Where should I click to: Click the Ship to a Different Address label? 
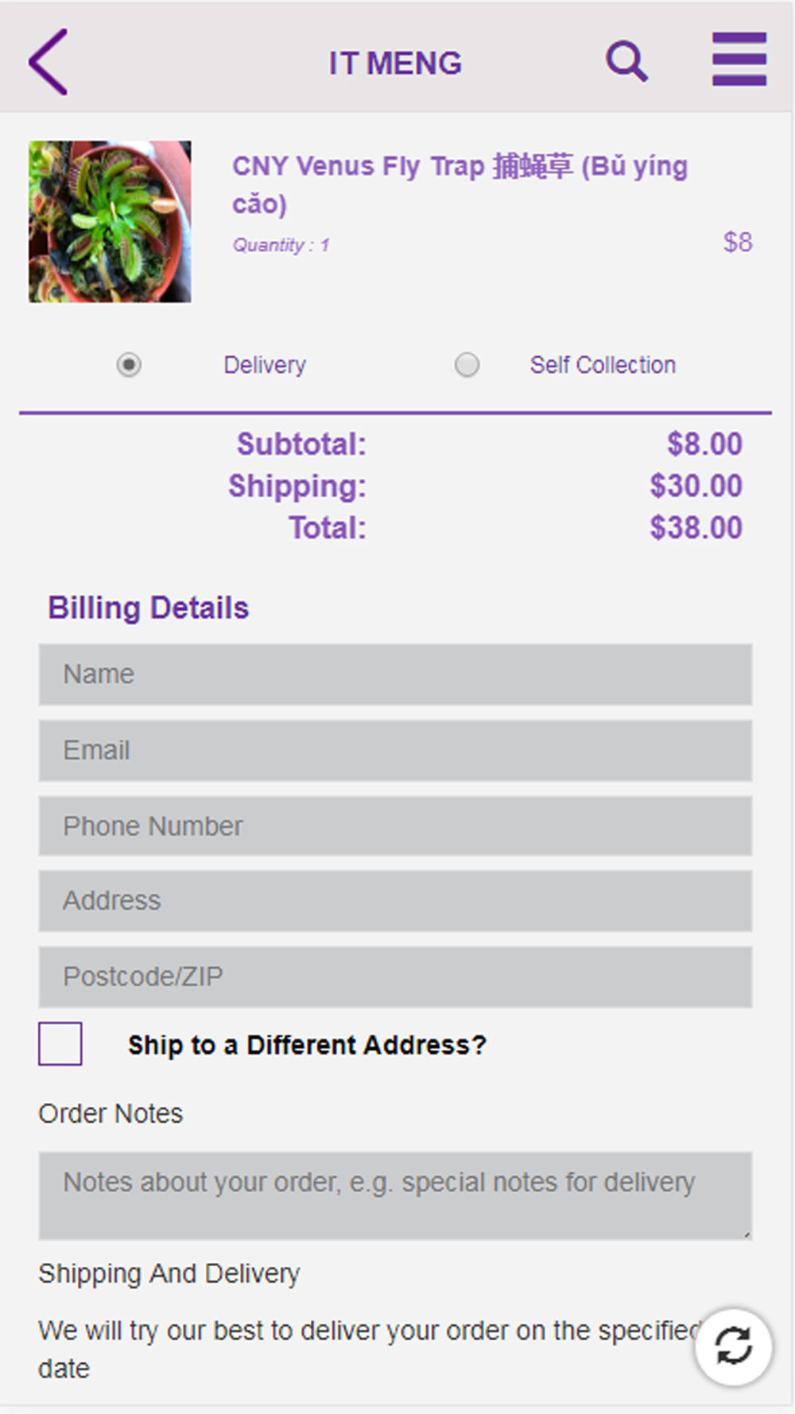tap(307, 1045)
